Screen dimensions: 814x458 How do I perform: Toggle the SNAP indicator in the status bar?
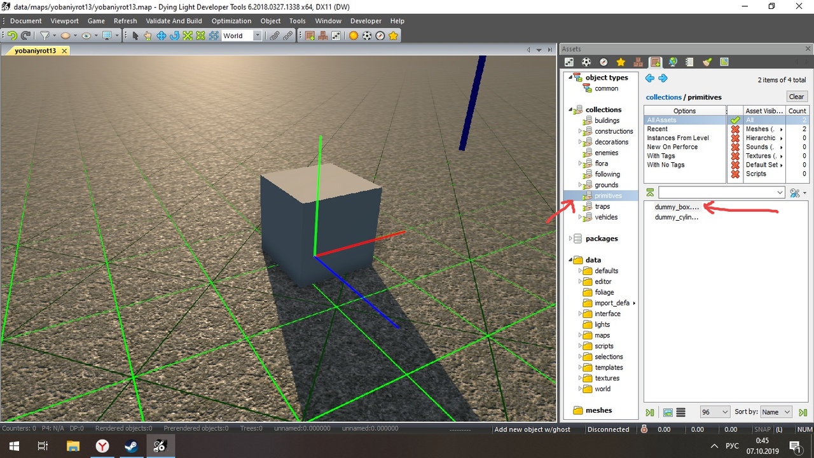(x=762, y=429)
